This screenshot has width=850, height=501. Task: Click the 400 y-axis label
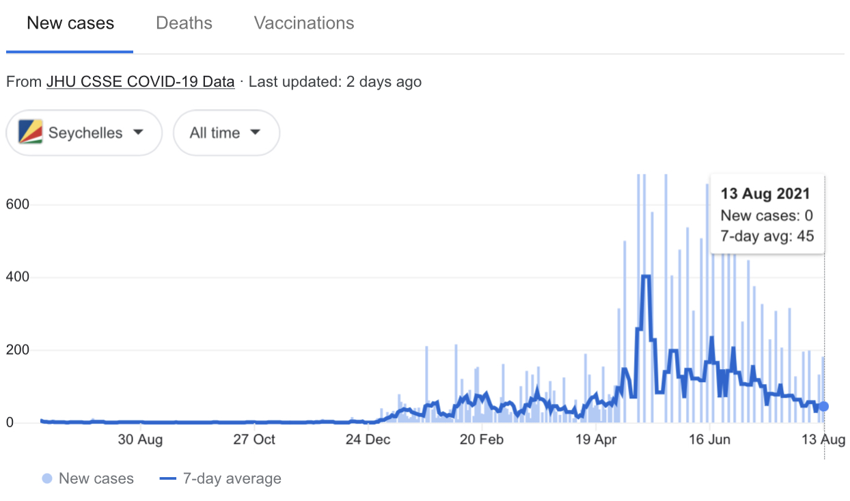(18, 277)
